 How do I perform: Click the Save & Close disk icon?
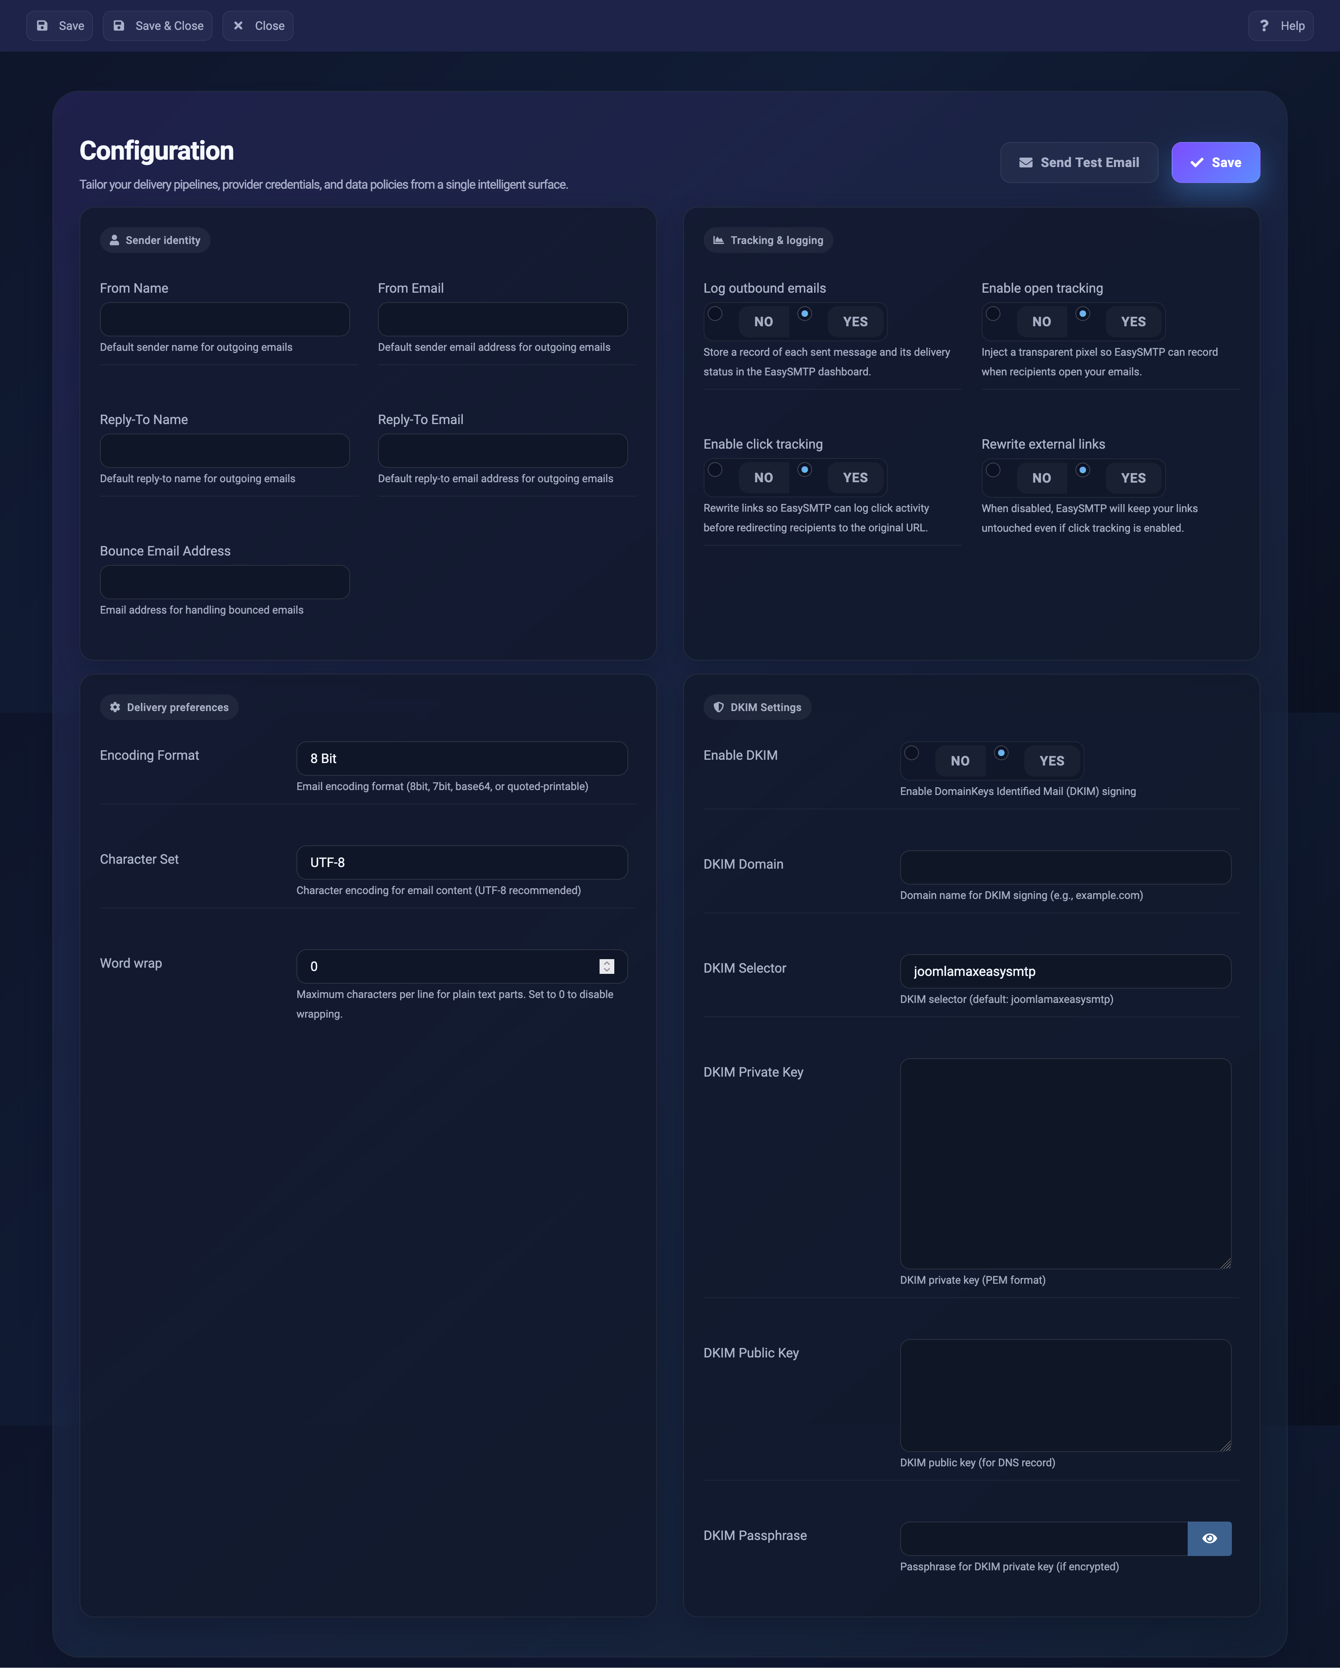point(119,25)
